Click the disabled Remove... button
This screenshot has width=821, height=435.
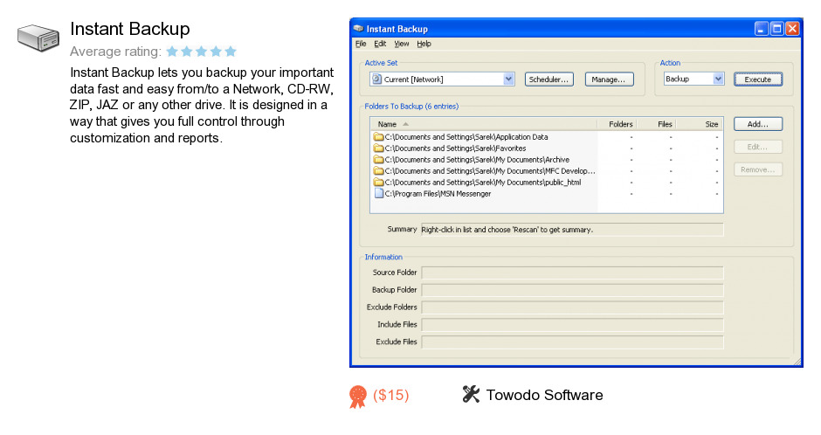pos(757,169)
